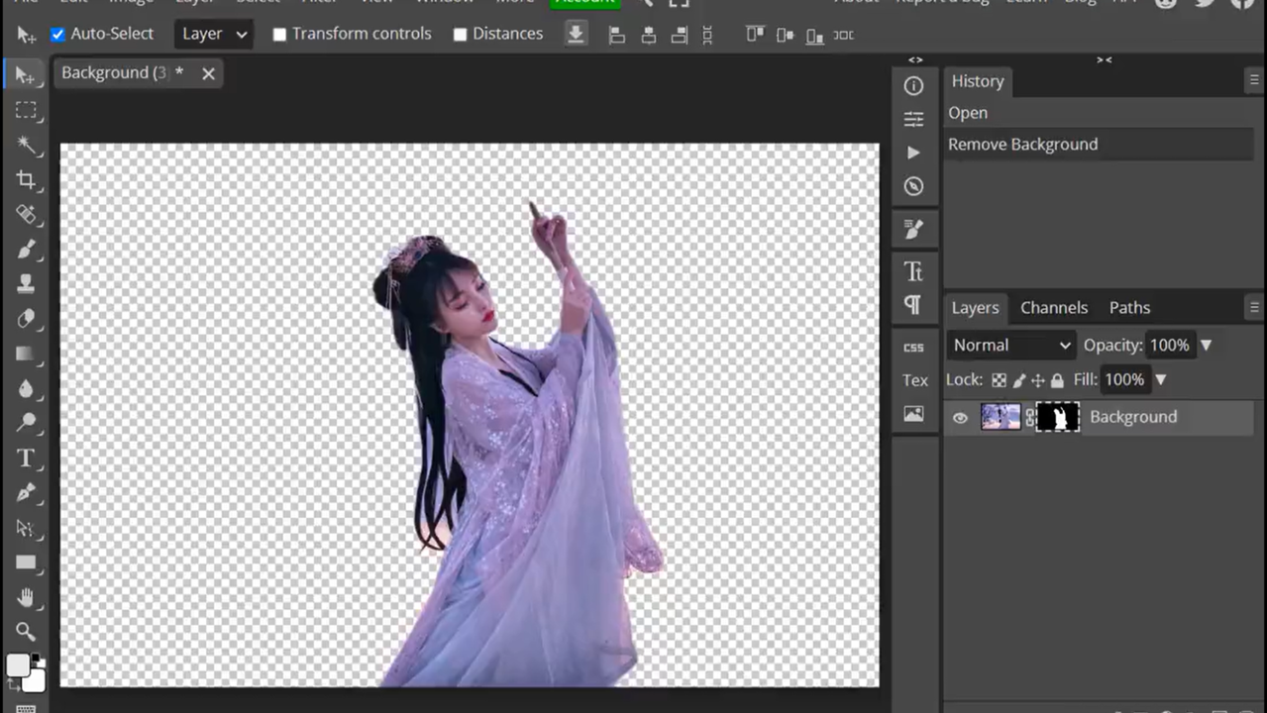Disable the Auto-Select checkbox

click(57, 35)
